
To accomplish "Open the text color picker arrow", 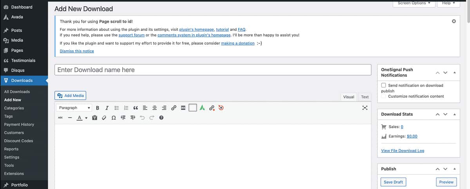I will [x=86, y=118].
